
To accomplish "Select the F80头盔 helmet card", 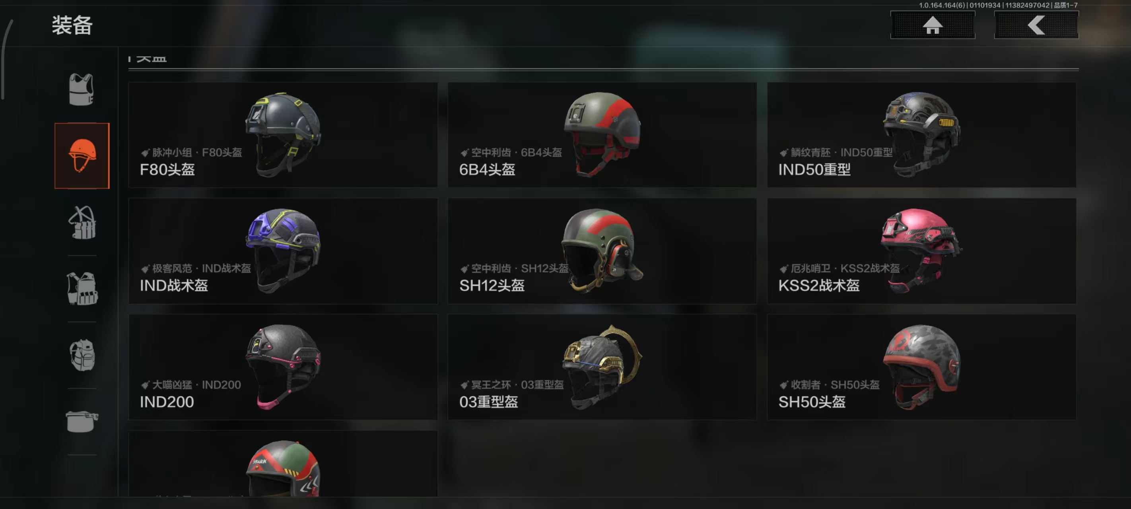I will click(283, 135).
